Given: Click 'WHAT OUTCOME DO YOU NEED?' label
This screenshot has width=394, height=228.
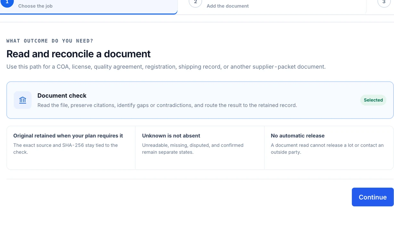Looking at the screenshot, I should [50, 41].
